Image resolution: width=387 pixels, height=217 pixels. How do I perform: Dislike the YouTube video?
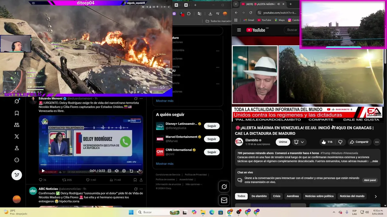(340, 142)
